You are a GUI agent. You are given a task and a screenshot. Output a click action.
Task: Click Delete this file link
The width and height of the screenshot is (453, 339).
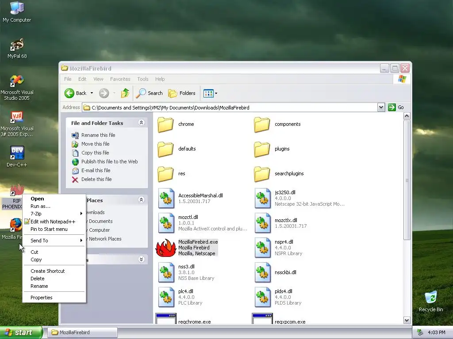[x=96, y=179]
